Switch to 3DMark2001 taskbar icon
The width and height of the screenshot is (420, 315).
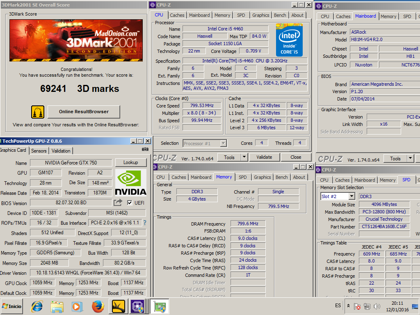pos(118,306)
